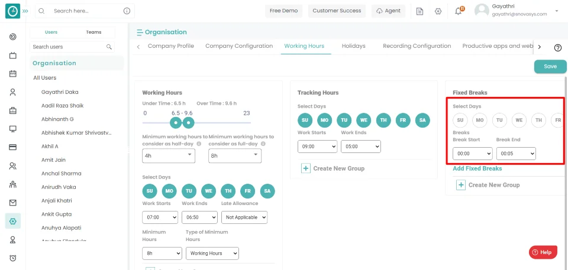Click the briefcase icon in sidebar
Image resolution: width=568 pixels, height=270 pixels.
click(x=12, y=110)
